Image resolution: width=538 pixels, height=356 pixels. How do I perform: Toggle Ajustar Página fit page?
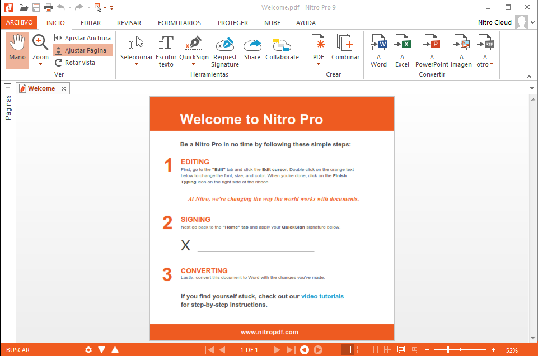coord(82,50)
